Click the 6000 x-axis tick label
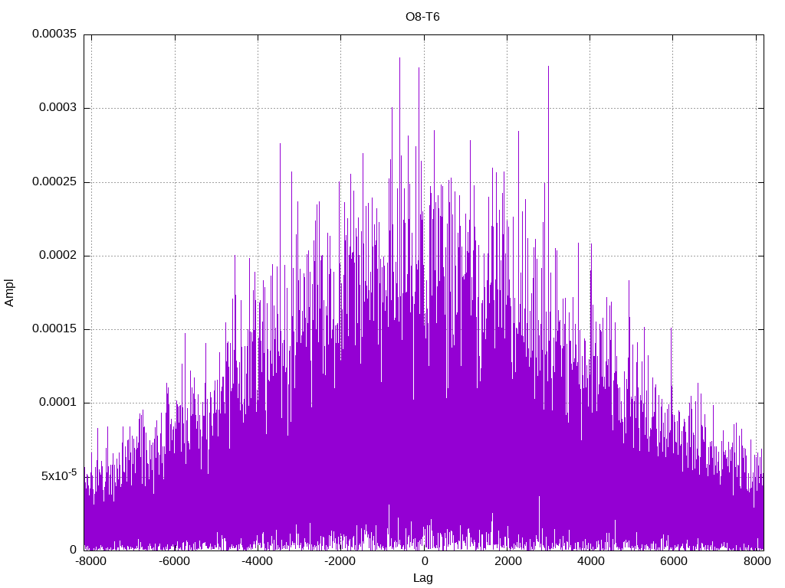This screenshot has width=785, height=588. [x=674, y=561]
